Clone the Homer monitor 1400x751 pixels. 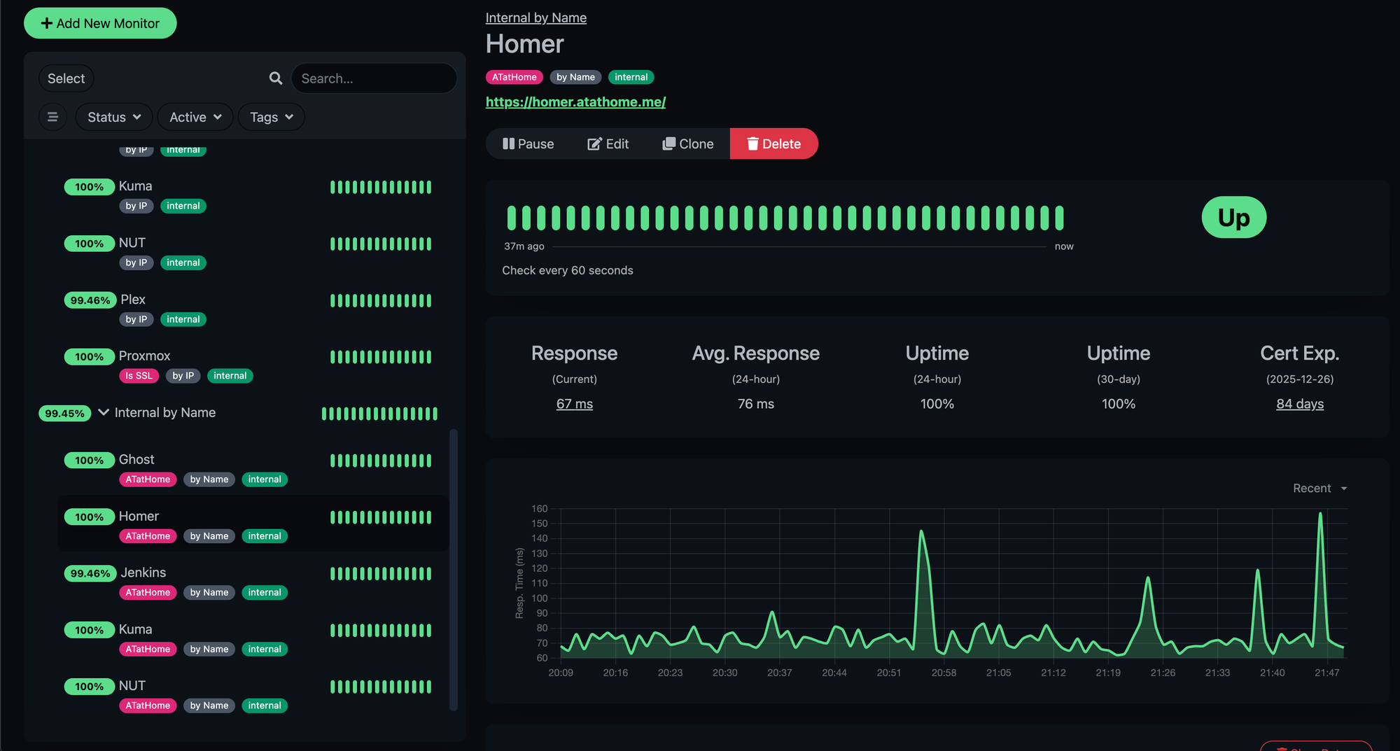coord(688,143)
